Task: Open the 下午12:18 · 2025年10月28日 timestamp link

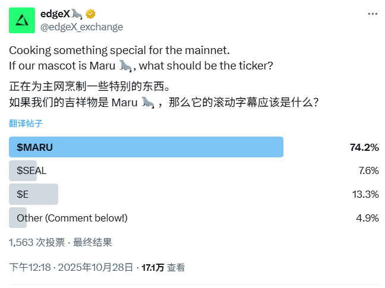Action: (71, 268)
